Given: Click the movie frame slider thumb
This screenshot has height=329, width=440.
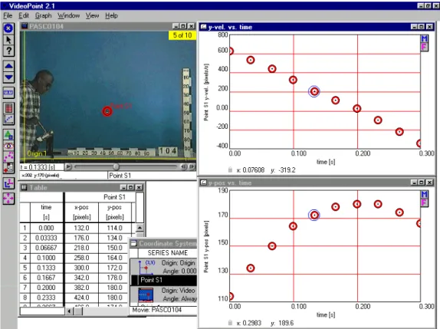Looking at the screenshot, I should pos(116,167).
